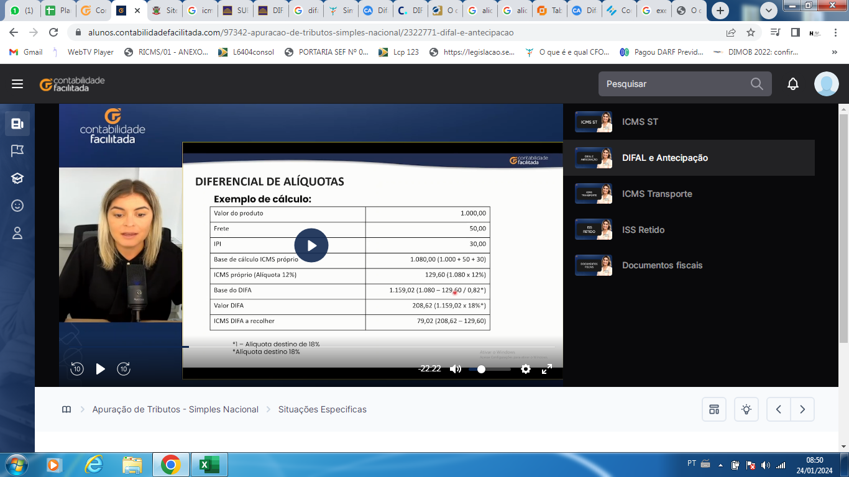Enter fullscreen video mode
The image size is (849, 477).
(x=547, y=369)
